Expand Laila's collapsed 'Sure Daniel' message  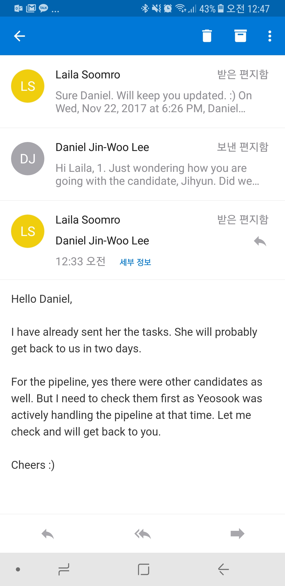click(153, 102)
